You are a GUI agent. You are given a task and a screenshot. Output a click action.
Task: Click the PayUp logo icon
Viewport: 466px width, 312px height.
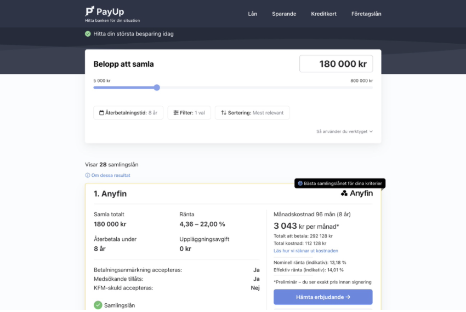click(x=90, y=11)
